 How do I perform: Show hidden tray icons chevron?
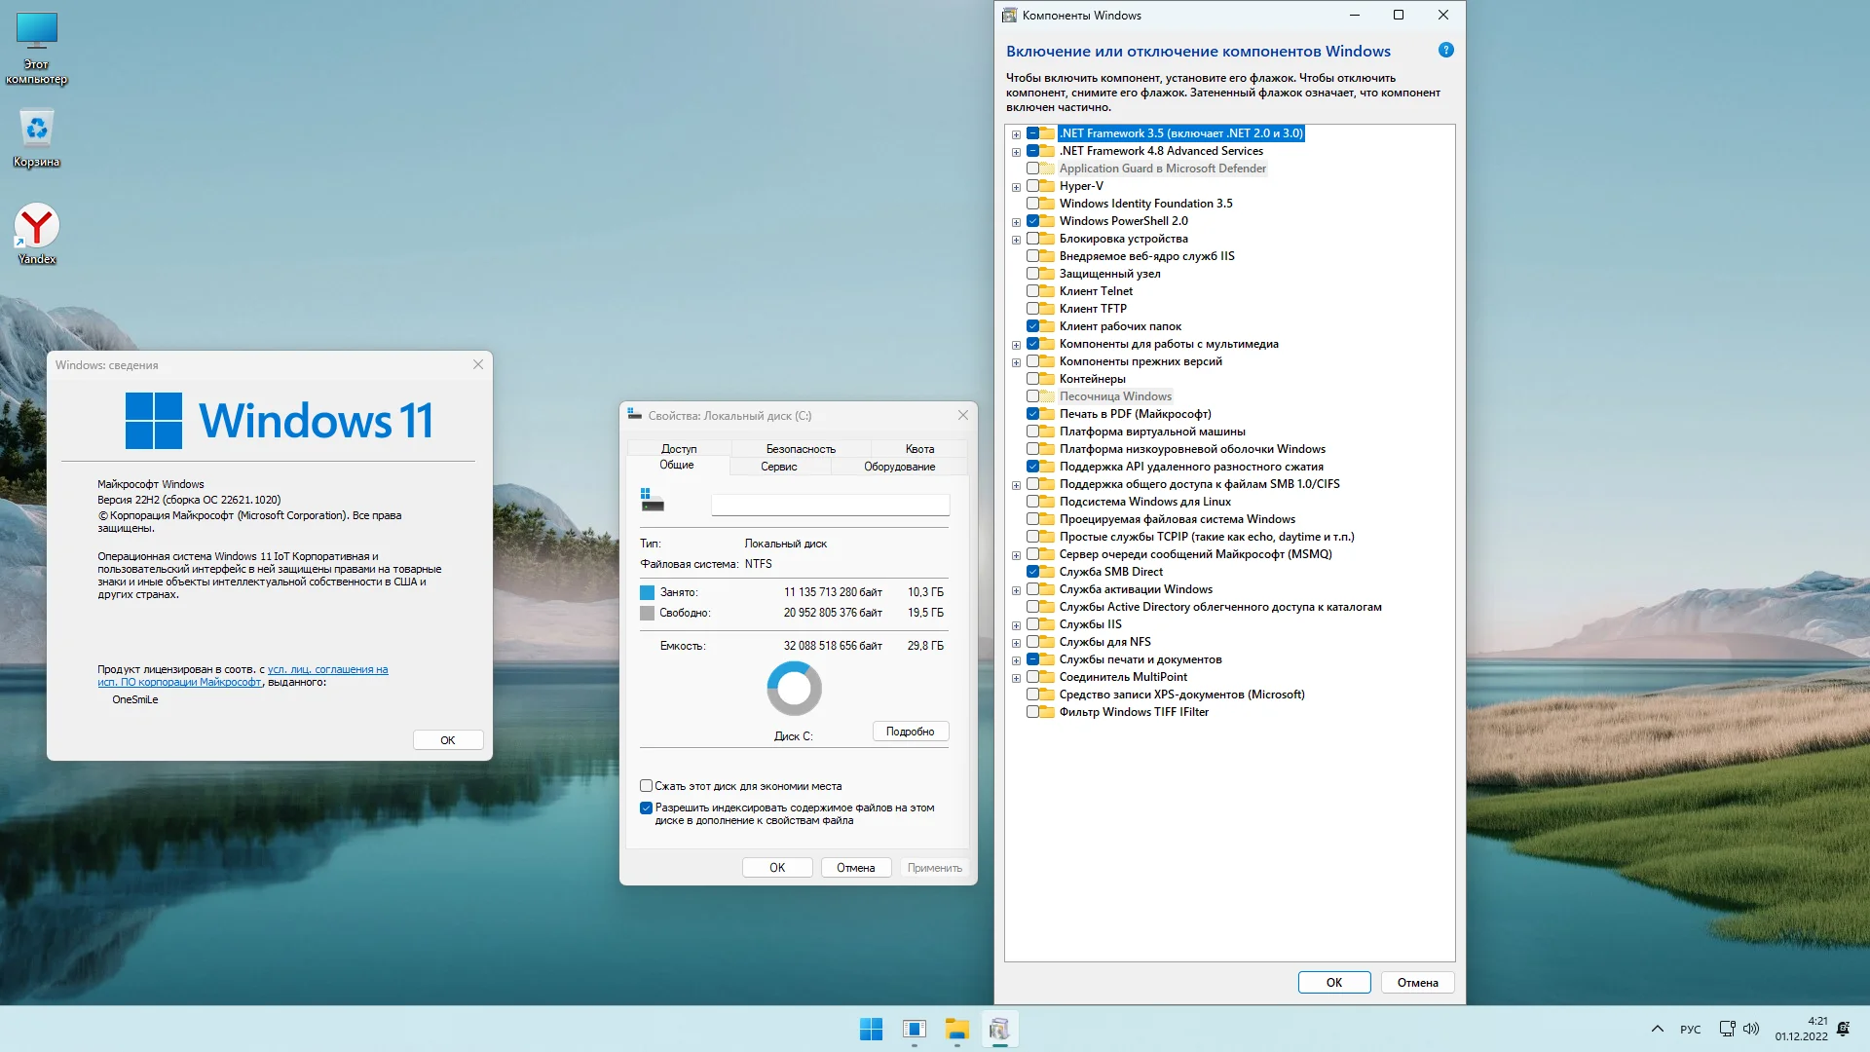point(1657,1029)
